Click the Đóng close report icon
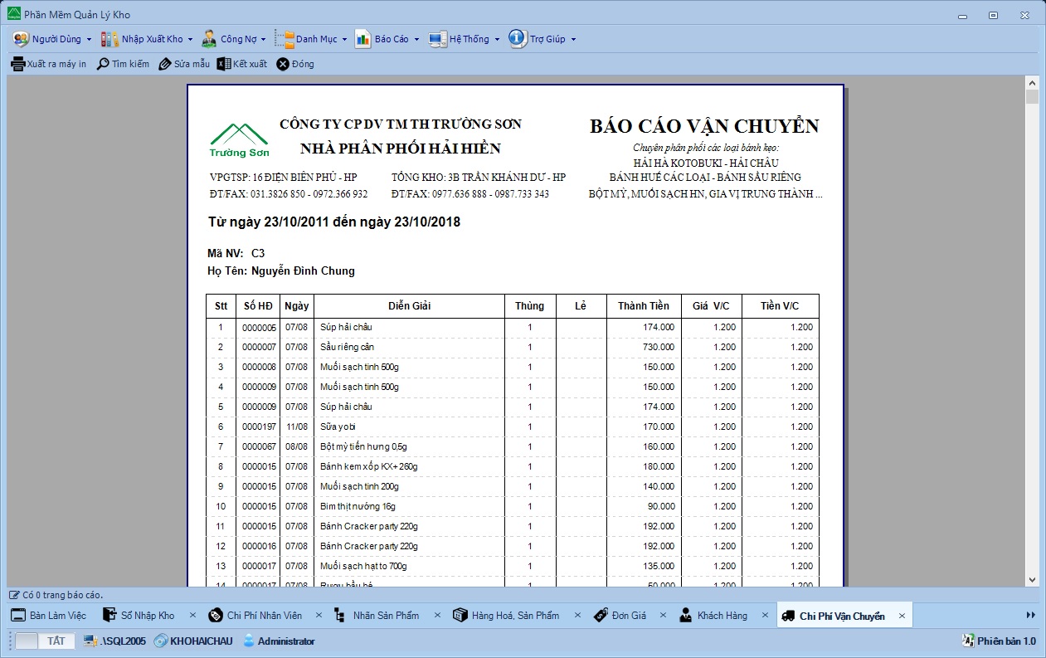This screenshot has height=658, width=1046. pos(283,64)
